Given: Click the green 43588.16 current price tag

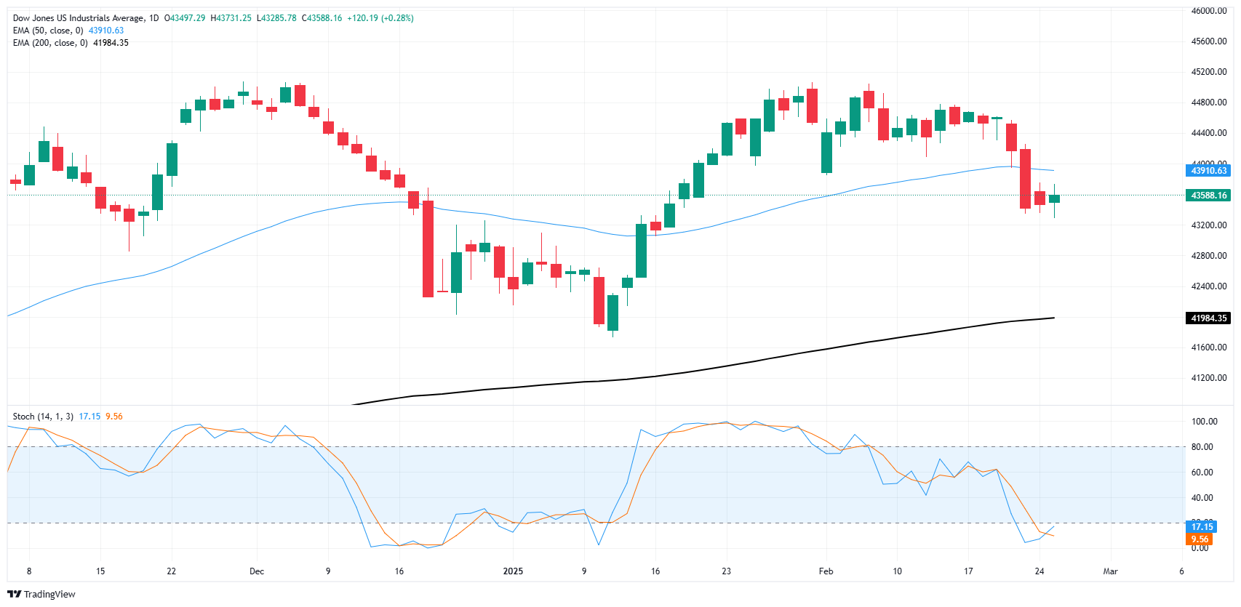Looking at the screenshot, I should click(x=1208, y=196).
